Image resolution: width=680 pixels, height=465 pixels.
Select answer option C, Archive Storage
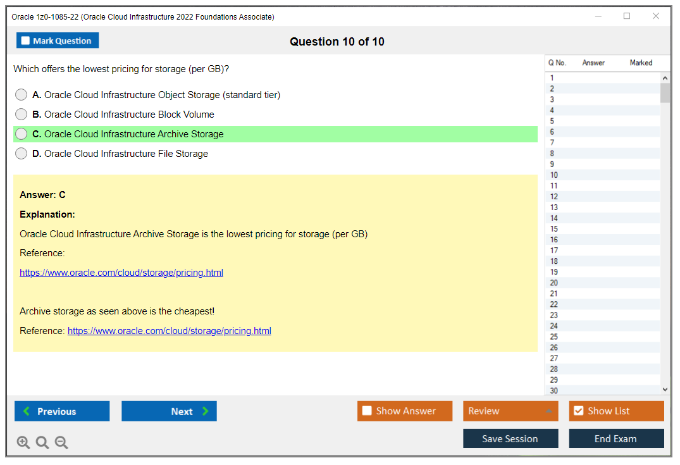pyautogui.click(x=21, y=133)
